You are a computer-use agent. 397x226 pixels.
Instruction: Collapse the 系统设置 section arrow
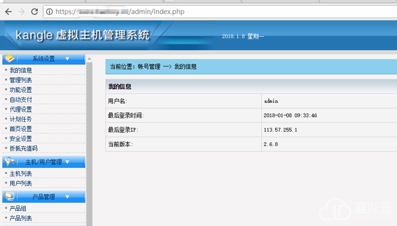pyautogui.click(x=67, y=58)
